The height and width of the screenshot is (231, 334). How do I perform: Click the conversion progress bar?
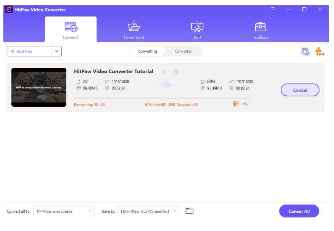point(162,99)
